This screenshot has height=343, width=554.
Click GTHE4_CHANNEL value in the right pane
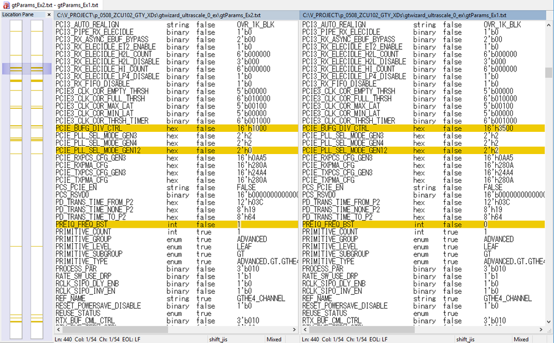507,299
